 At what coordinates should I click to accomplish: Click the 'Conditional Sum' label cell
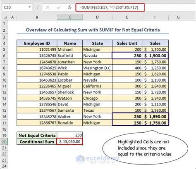point(37,142)
